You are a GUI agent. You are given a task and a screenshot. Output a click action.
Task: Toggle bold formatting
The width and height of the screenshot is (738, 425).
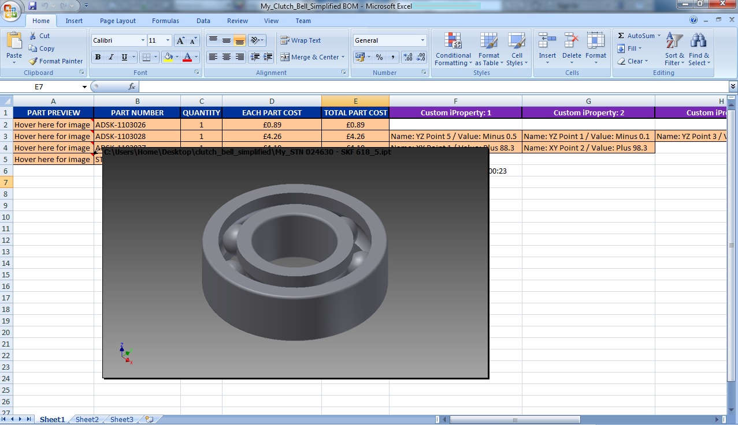click(x=98, y=57)
